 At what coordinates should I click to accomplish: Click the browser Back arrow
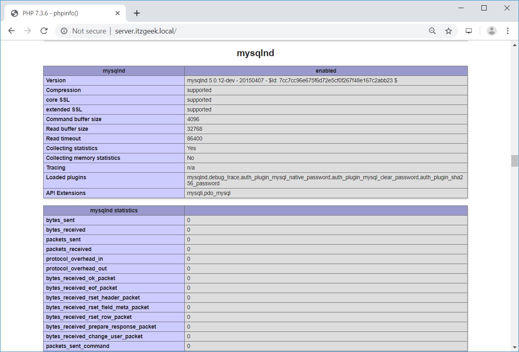11,31
